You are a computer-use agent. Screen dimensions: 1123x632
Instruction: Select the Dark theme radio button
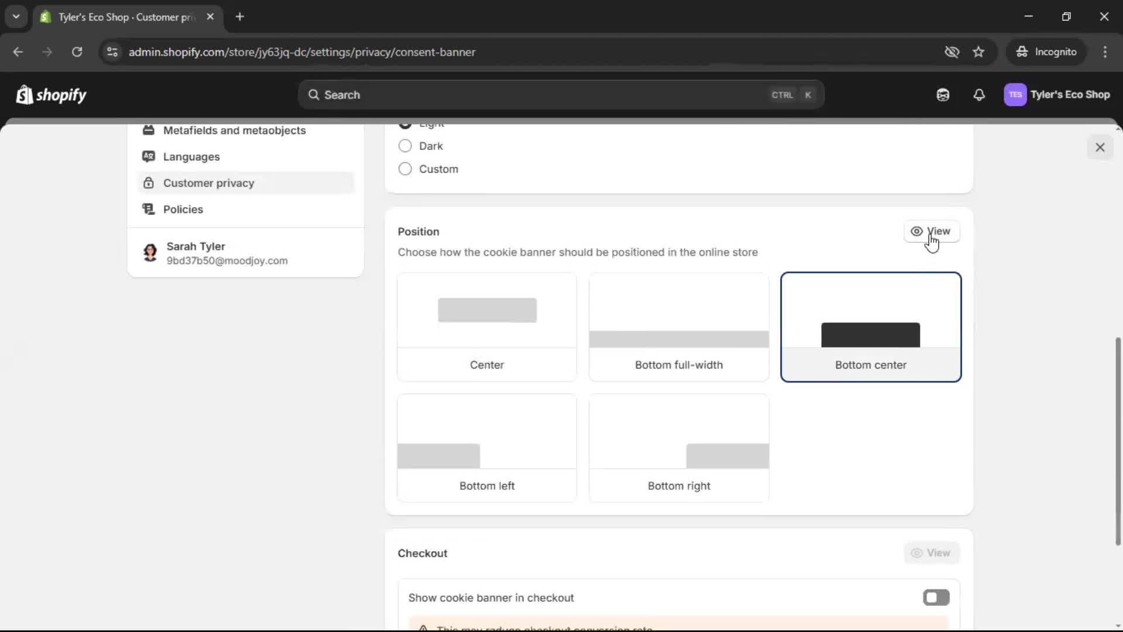point(405,146)
